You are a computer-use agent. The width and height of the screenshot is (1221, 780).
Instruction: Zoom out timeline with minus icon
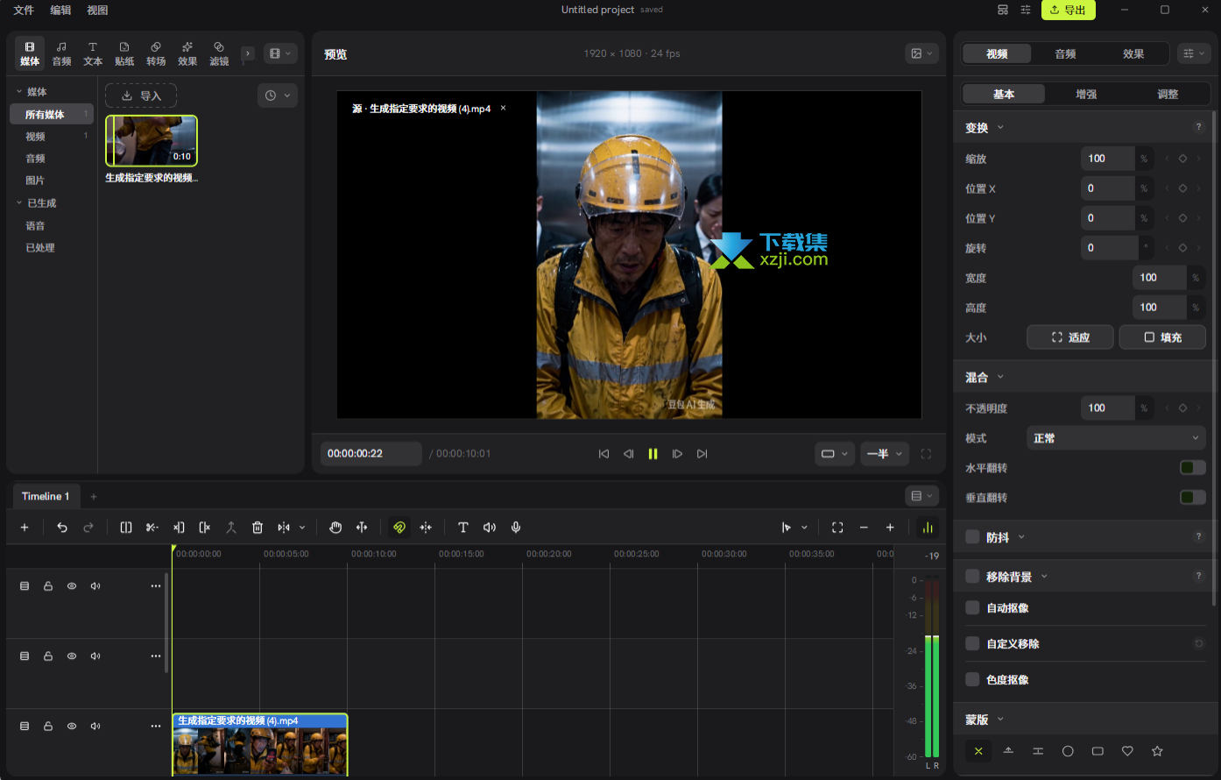click(864, 528)
